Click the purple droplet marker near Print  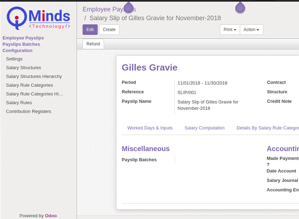pos(240,7)
